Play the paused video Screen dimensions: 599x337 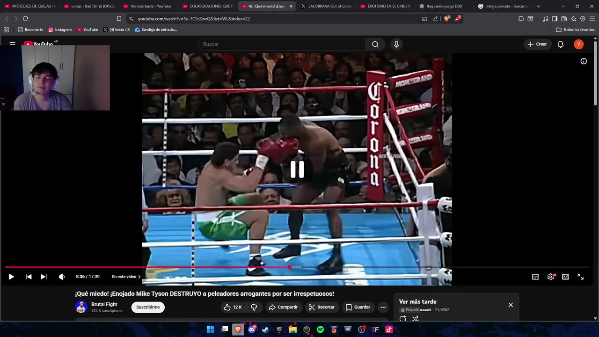click(x=11, y=277)
